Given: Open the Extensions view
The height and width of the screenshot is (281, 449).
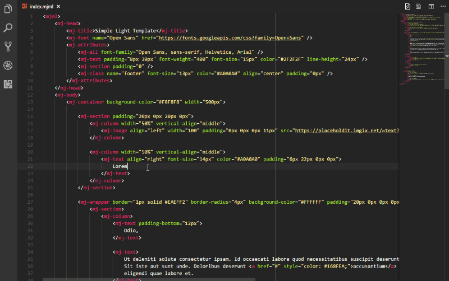Looking at the screenshot, I should (x=8, y=84).
